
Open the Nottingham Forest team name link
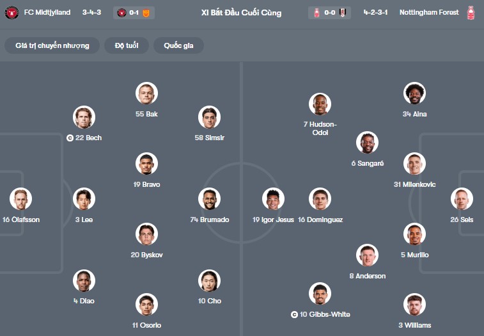(429, 13)
